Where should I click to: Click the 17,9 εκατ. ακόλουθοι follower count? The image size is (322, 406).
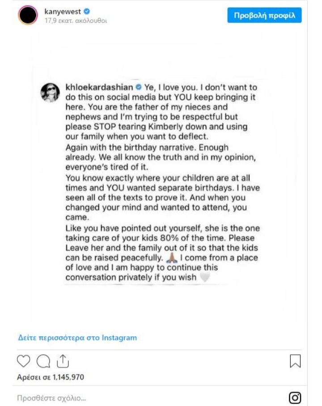[76, 21]
